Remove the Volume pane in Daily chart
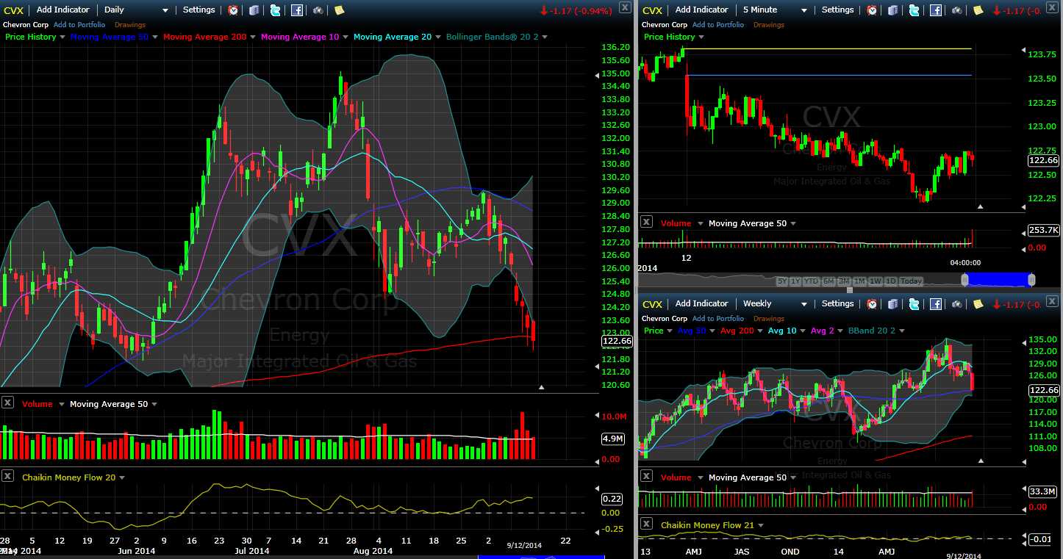 (7, 402)
